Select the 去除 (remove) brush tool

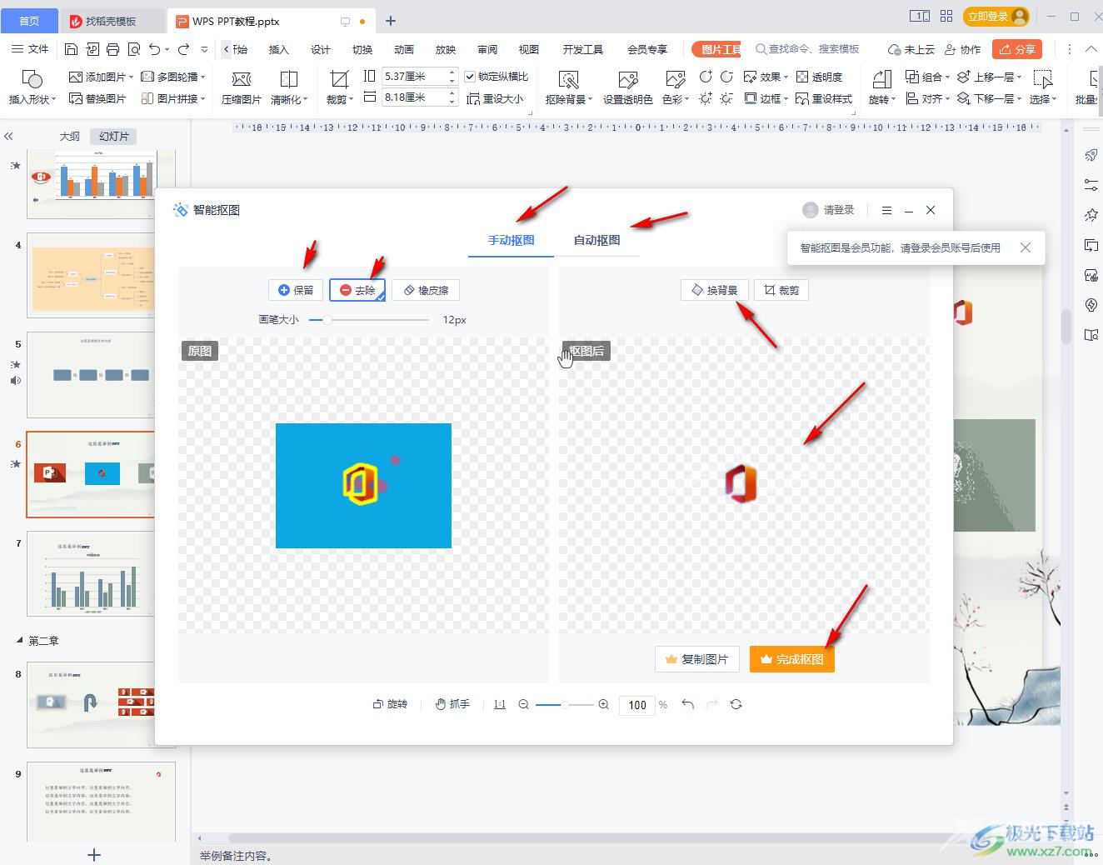(357, 290)
